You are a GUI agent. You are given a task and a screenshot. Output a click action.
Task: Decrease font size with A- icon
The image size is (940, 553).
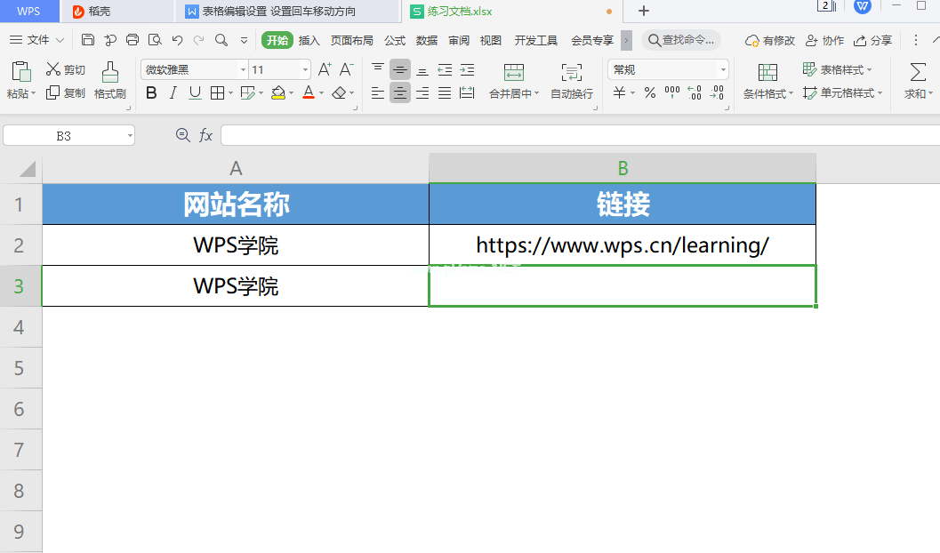pyautogui.click(x=347, y=69)
